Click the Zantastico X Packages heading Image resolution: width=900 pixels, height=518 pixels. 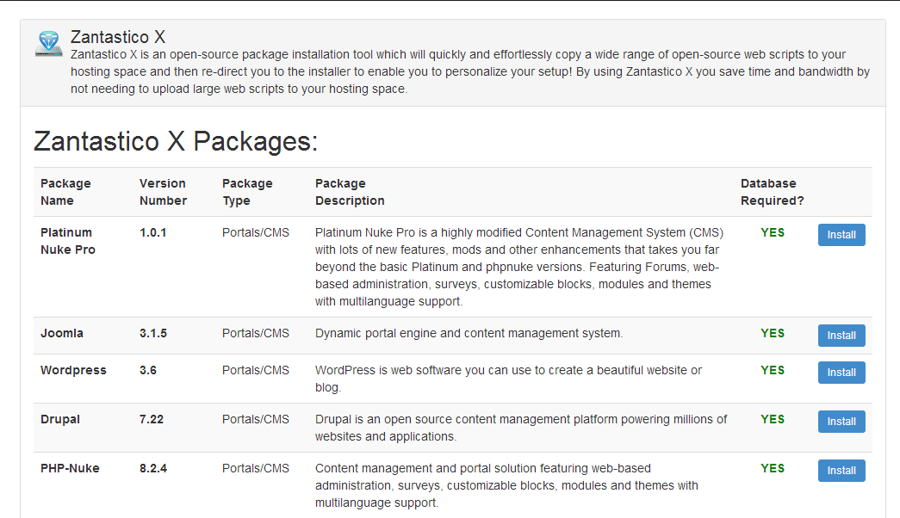[176, 141]
